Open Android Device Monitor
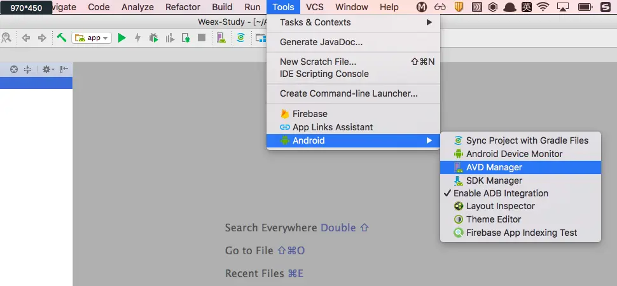This screenshot has width=617, height=286. [x=520, y=154]
